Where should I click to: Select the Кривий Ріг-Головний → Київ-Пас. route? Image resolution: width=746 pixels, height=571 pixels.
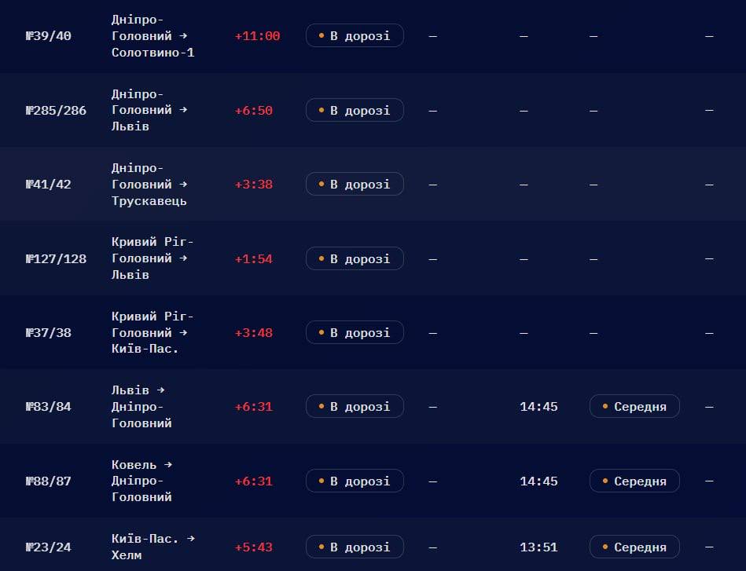[153, 332]
